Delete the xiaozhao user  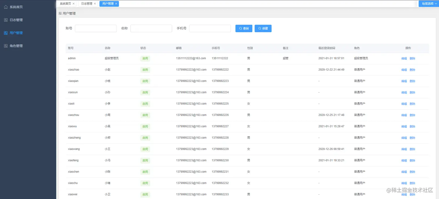point(412,70)
